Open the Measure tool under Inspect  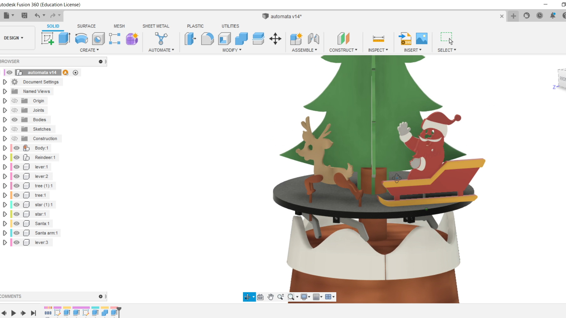(378, 38)
